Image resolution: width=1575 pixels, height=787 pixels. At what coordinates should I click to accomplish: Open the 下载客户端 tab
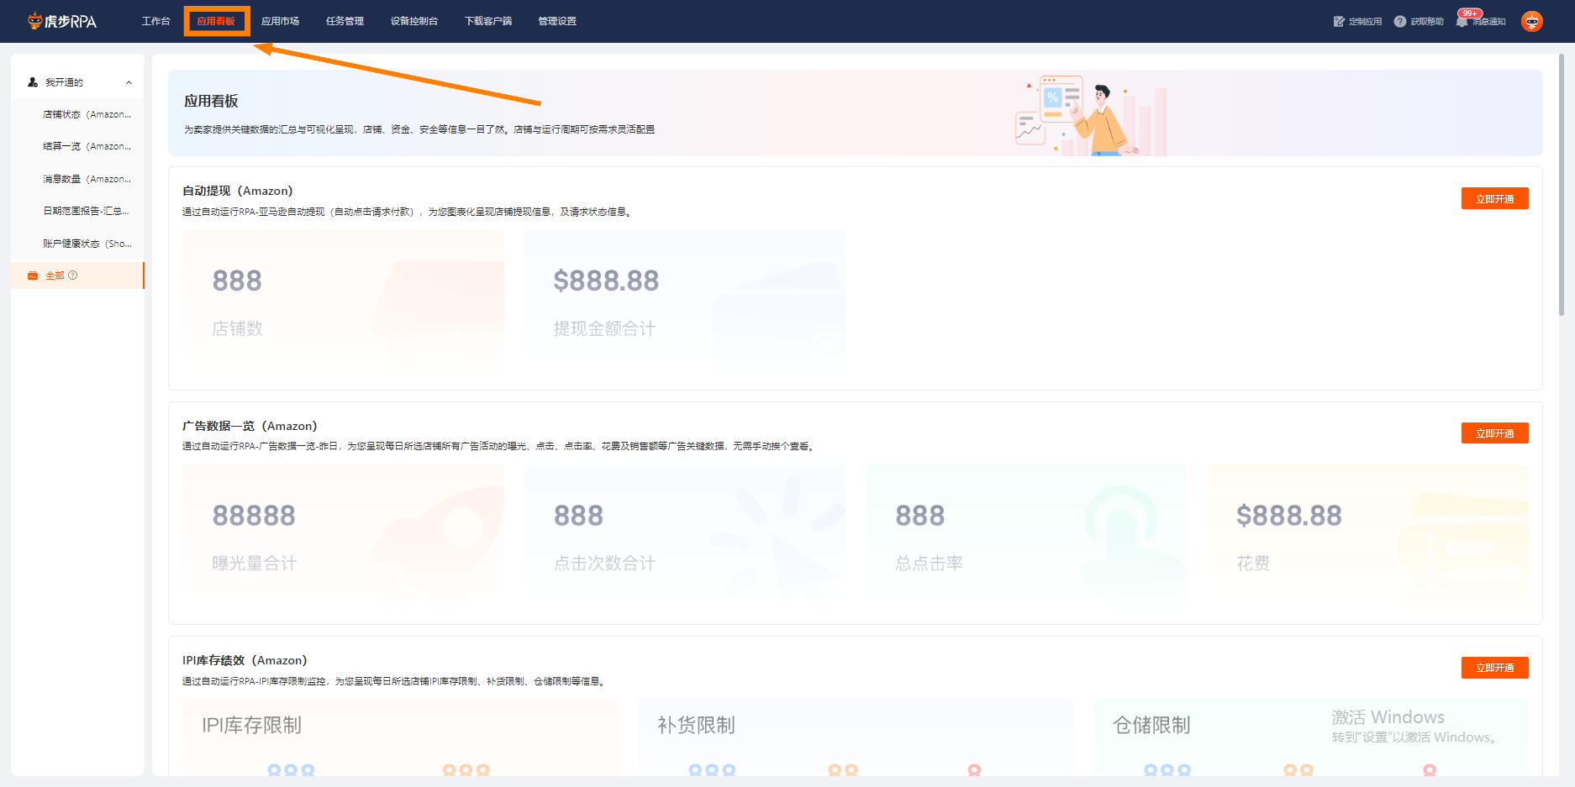(x=487, y=21)
